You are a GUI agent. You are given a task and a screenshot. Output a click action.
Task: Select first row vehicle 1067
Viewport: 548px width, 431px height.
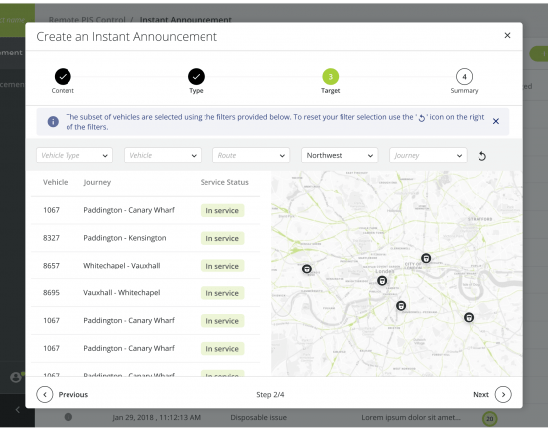tap(145, 210)
